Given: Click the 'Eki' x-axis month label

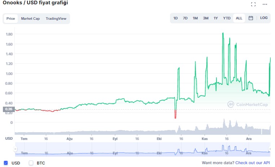Looking at the screenshot, I should click(x=159, y=139).
